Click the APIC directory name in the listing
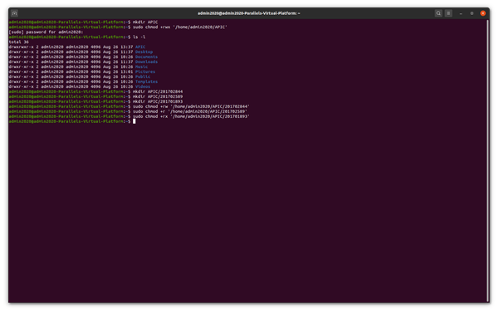This screenshot has height=313, width=499. [140, 46]
